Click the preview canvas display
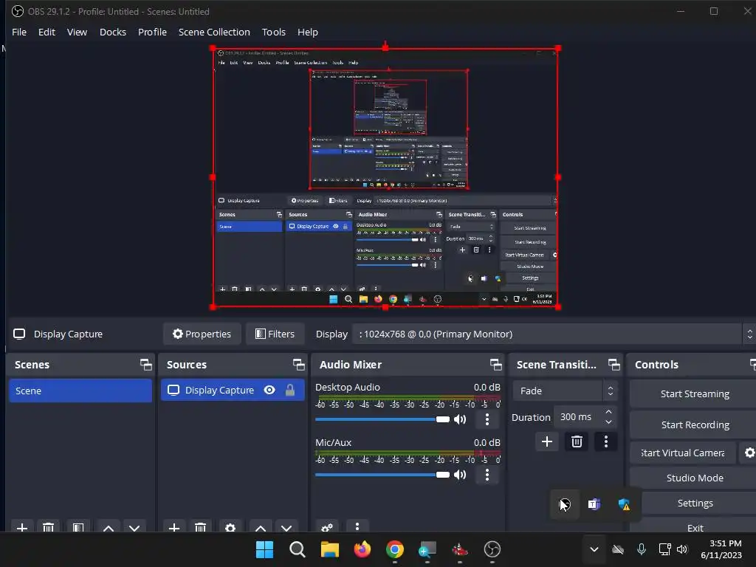The height and width of the screenshot is (567, 756). pyautogui.click(x=385, y=177)
